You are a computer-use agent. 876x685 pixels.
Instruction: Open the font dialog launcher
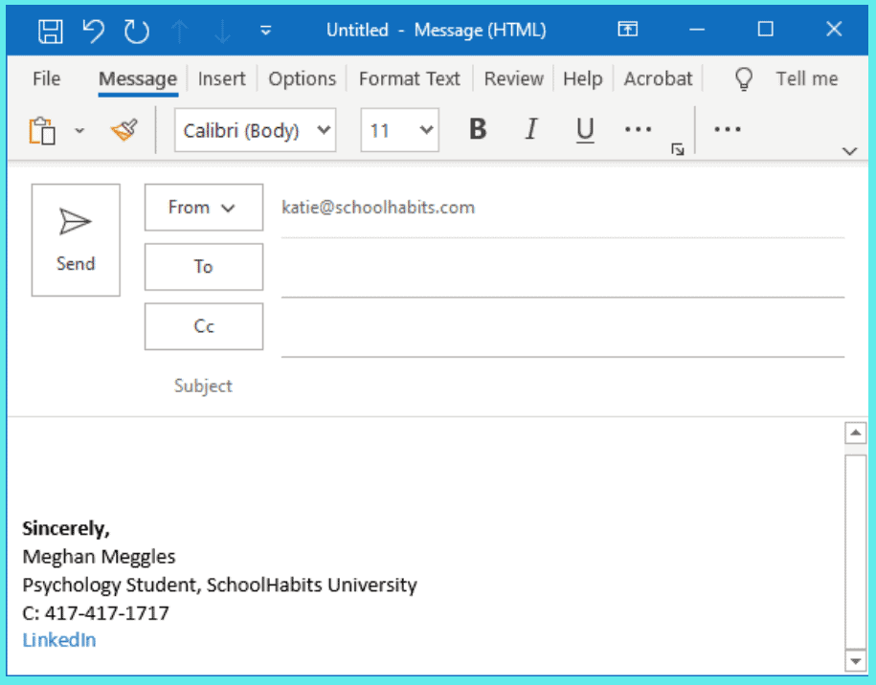678,149
